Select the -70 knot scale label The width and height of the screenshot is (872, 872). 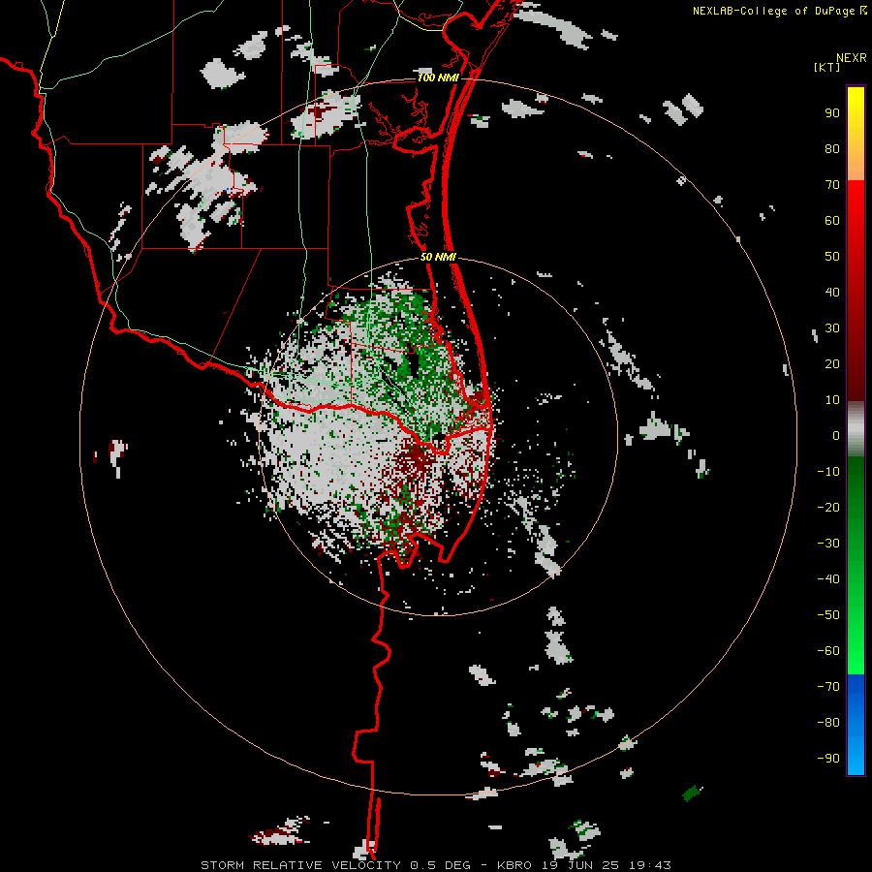point(828,687)
